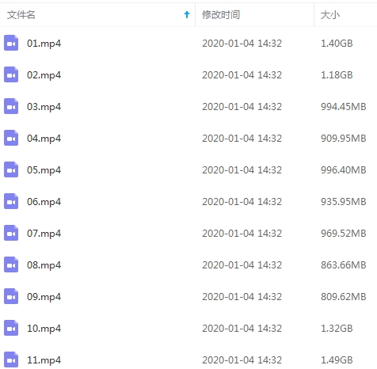The image size is (377, 369).
Task: Open the 08.mp4 file name
Action: pos(44,265)
